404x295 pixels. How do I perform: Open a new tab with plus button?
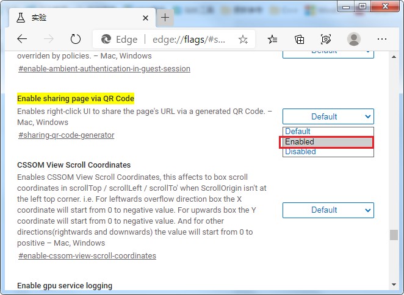tap(165, 18)
